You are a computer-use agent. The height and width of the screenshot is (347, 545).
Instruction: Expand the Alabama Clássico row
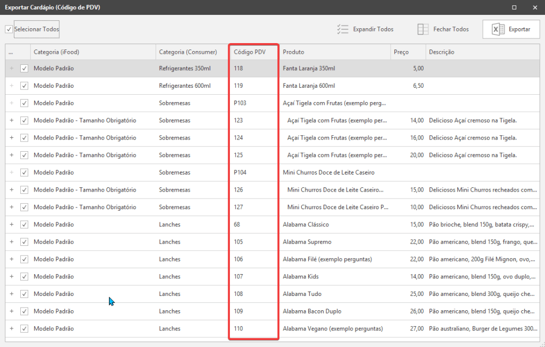12,225
